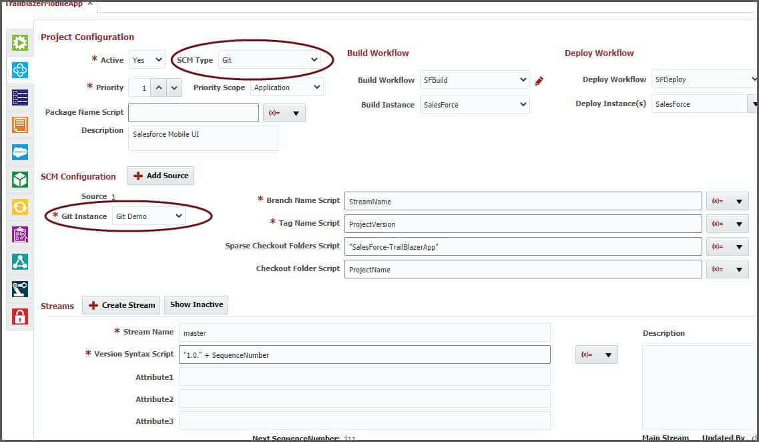The height and width of the screenshot is (442, 759).
Task: Expand the Git Instance dropdown
Action: [x=149, y=216]
